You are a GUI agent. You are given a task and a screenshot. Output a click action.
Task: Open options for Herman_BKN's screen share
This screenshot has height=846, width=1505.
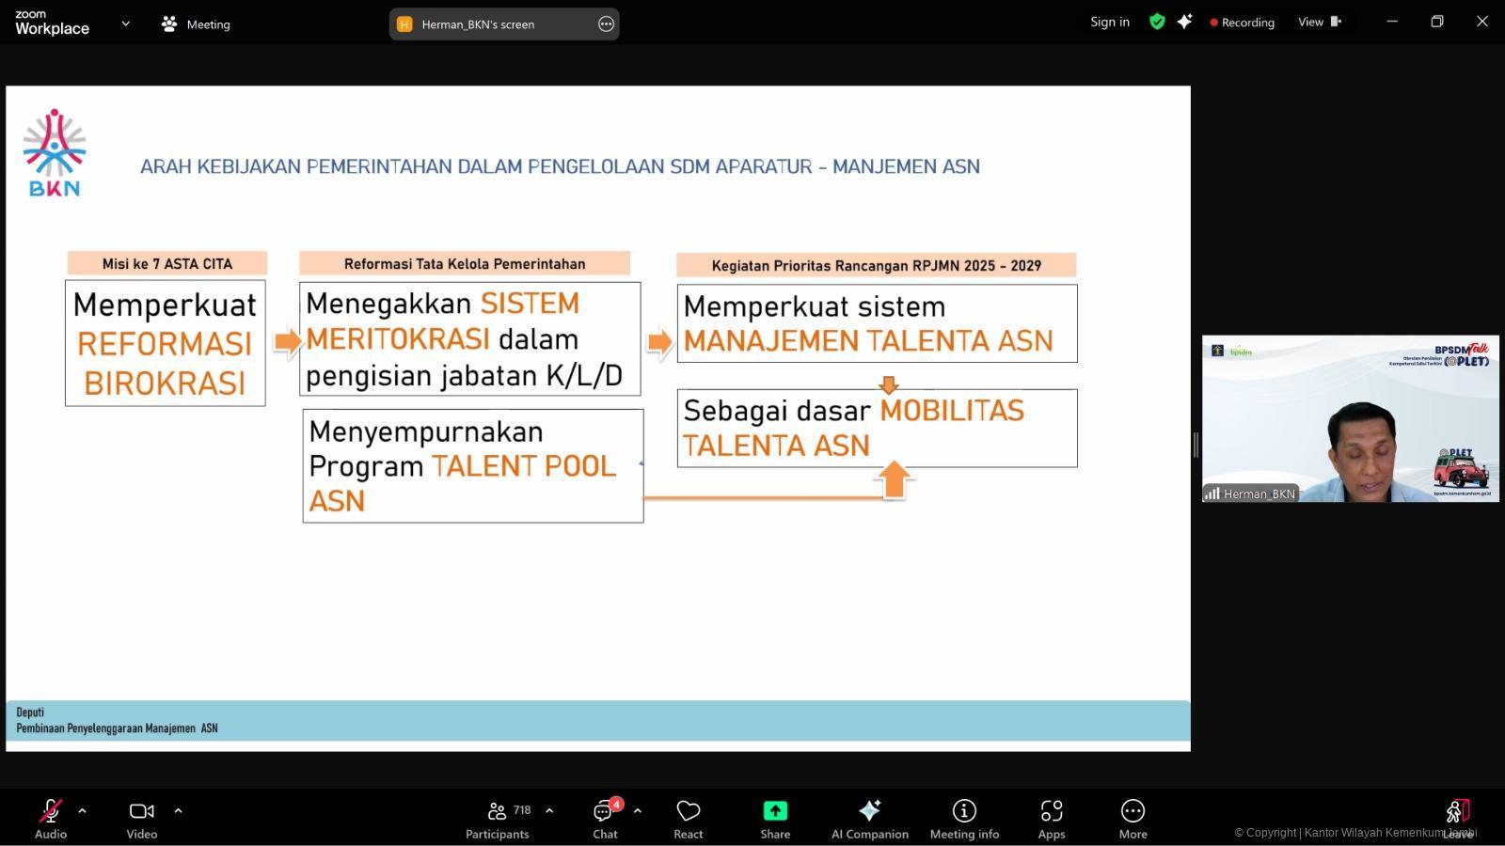click(x=606, y=24)
